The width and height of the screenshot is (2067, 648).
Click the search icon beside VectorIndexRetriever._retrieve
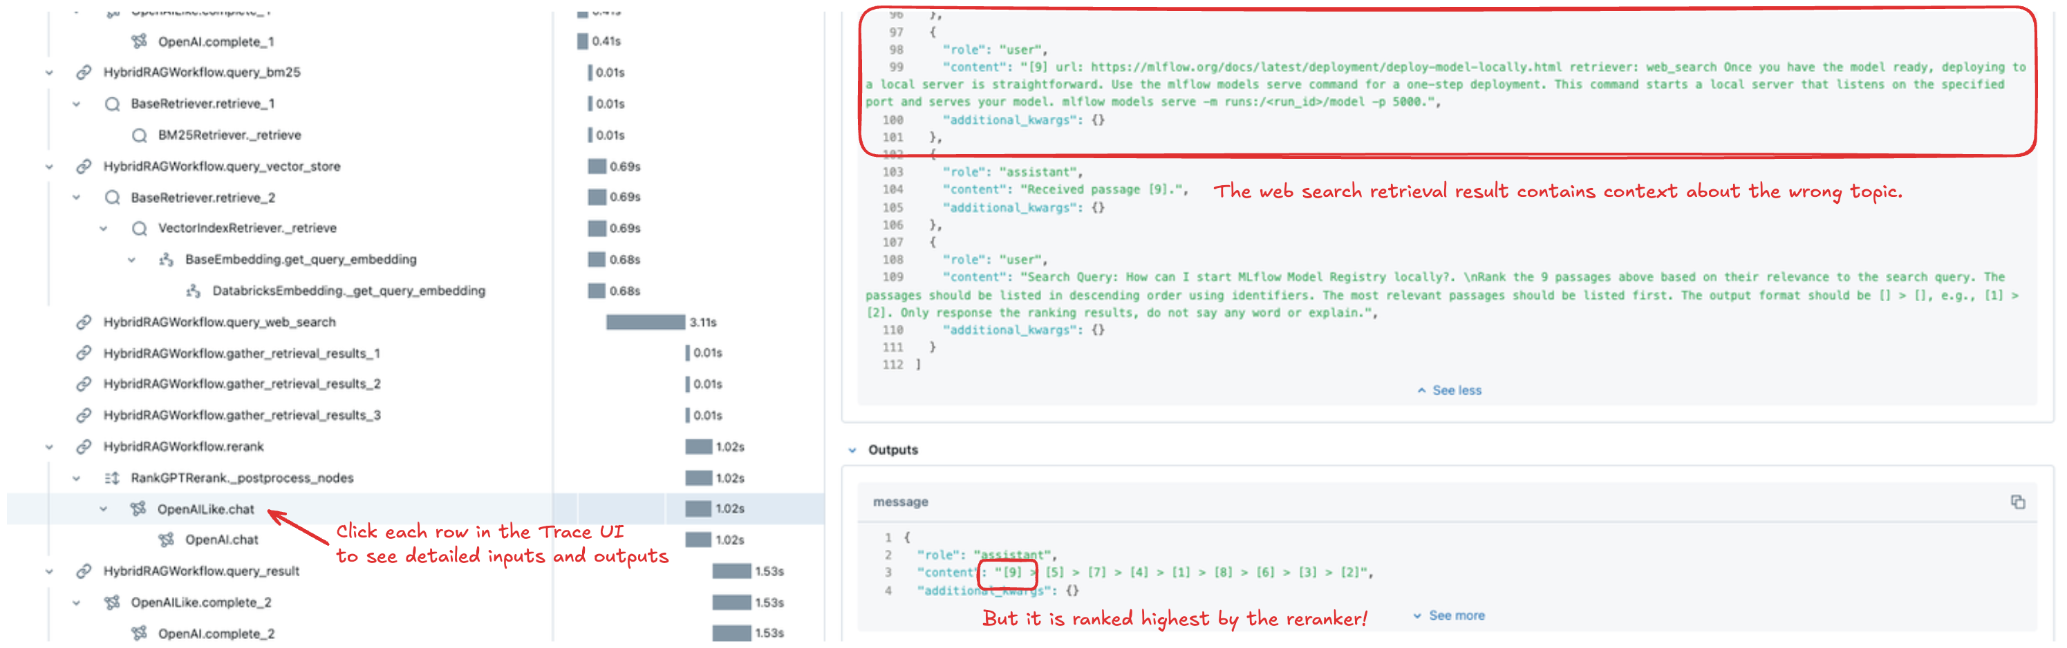point(140,229)
